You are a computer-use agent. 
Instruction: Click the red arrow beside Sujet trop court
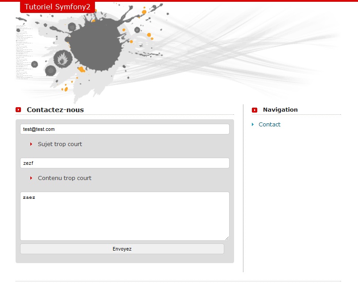pyautogui.click(x=31, y=144)
